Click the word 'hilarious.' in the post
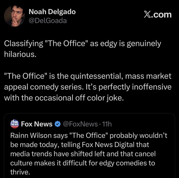 pyautogui.click(x=20, y=54)
